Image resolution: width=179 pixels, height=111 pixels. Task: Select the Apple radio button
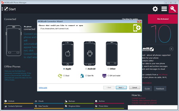click(x=64, y=69)
